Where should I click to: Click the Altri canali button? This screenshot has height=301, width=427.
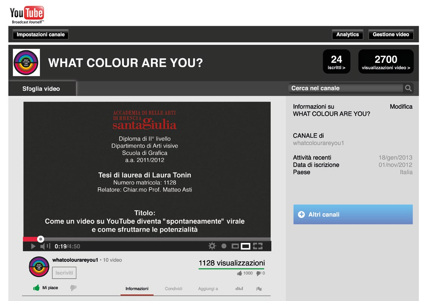tap(353, 215)
